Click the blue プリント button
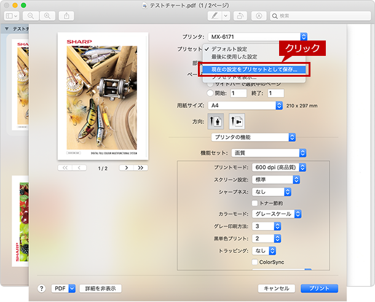Screen dimensions: 375x302 319,288
